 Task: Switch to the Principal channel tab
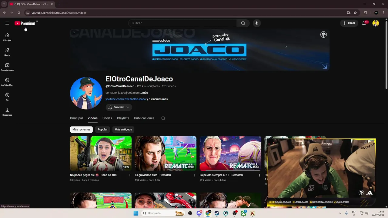pyautogui.click(x=76, y=118)
